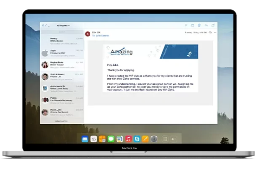The image size is (257, 170).
Task: Open the Pages app in the Dock
Action: [x=145, y=139]
